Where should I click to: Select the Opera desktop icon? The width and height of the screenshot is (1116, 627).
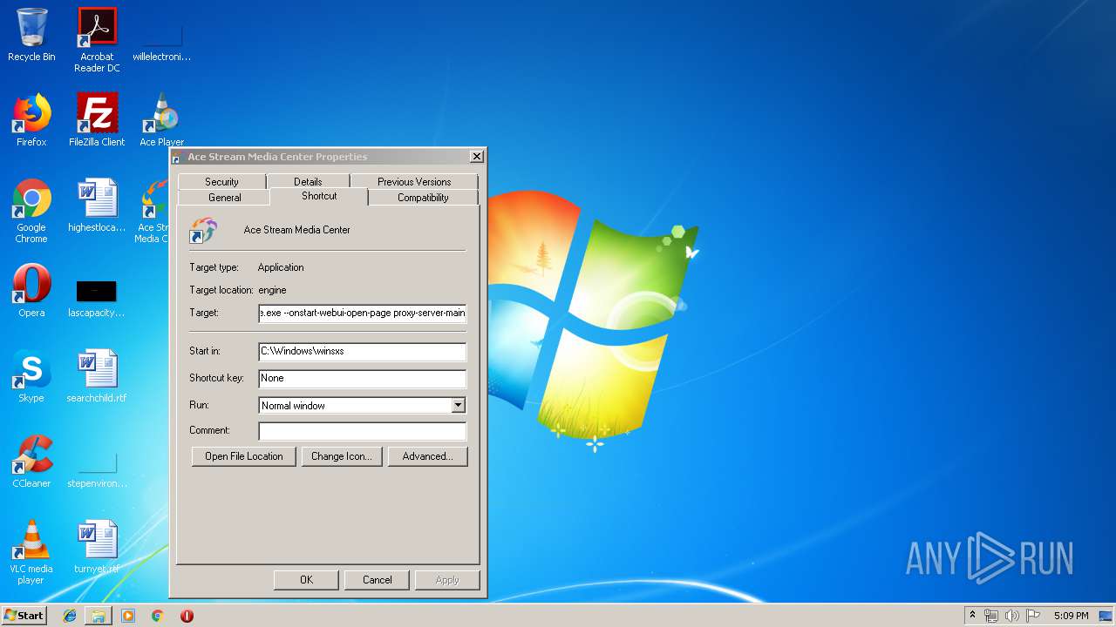31,291
